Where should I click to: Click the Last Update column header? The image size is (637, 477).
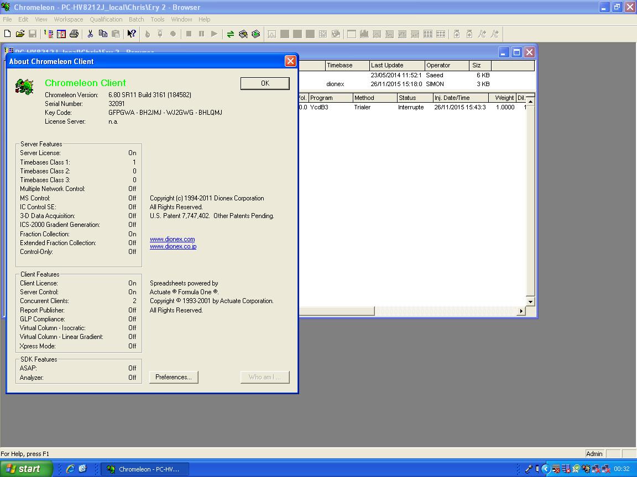tap(397, 65)
